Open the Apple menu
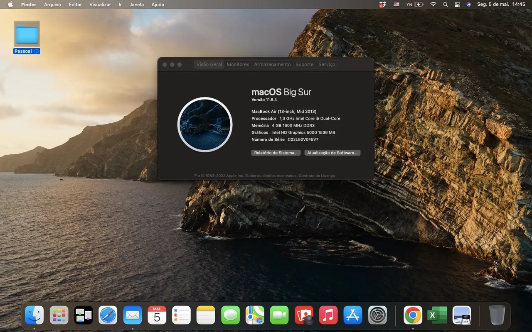This screenshot has width=532, height=332. (x=10, y=5)
